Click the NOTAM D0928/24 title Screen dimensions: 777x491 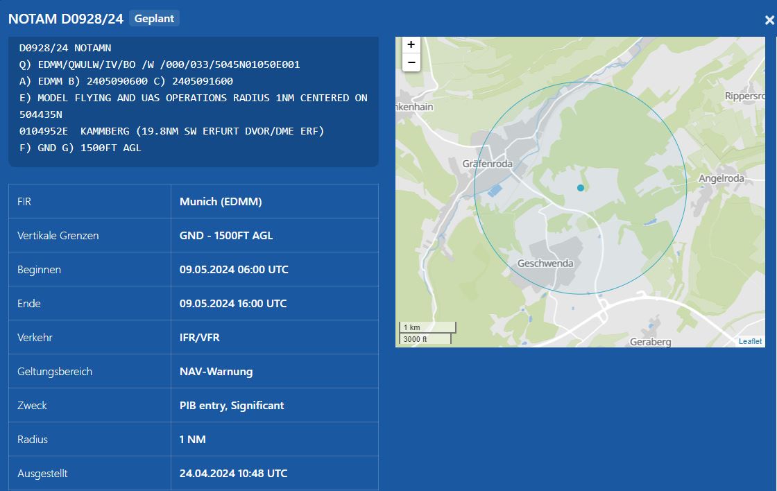click(x=66, y=19)
